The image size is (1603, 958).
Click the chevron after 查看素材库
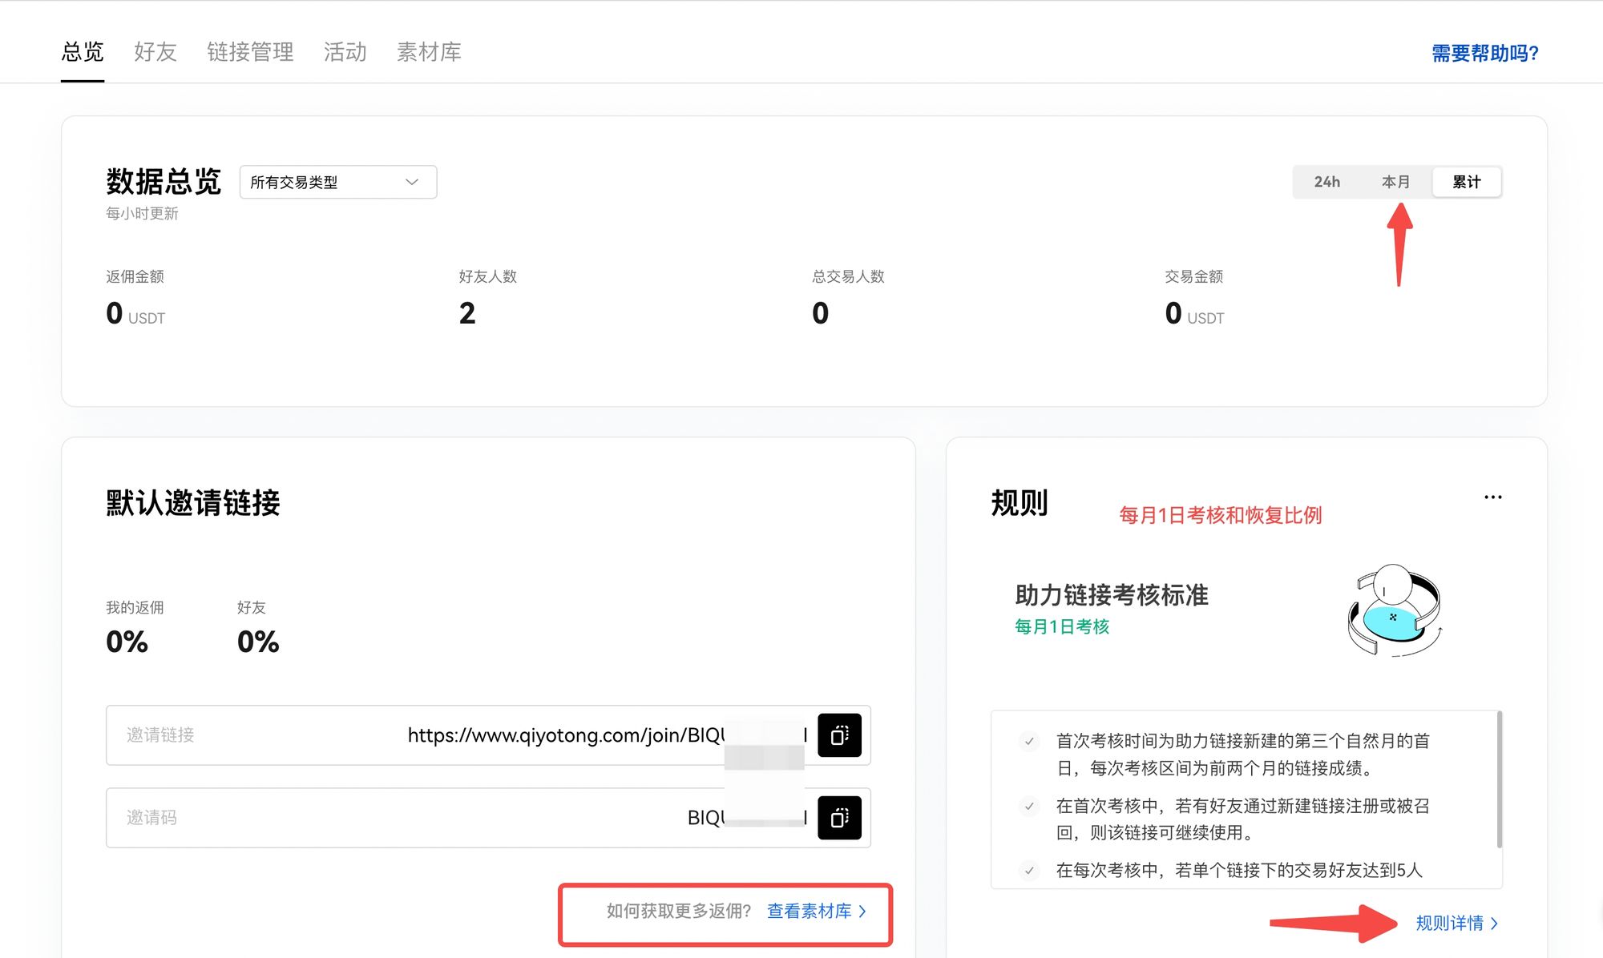coord(862,912)
